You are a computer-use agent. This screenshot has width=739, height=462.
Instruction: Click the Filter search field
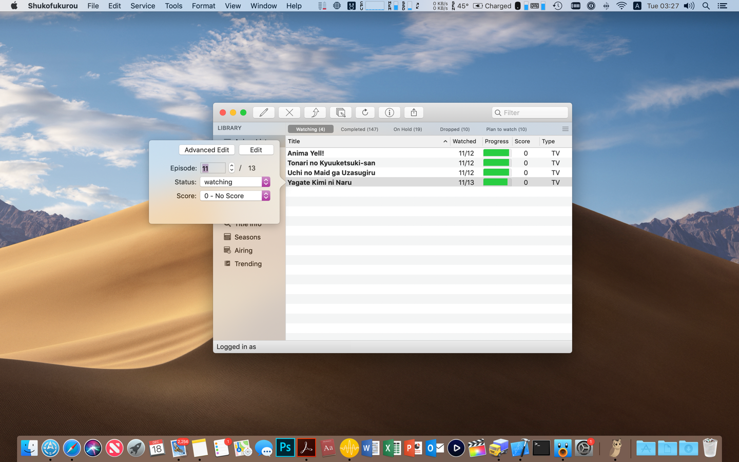pyautogui.click(x=530, y=112)
